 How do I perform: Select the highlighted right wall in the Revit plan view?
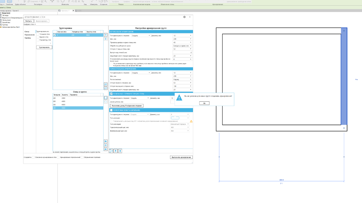[x=344, y=76]
